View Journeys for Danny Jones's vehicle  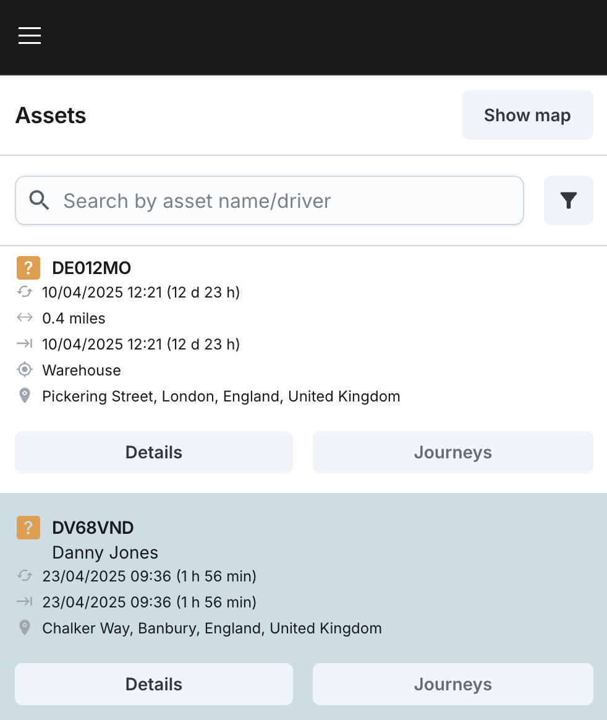click(452, 684)
